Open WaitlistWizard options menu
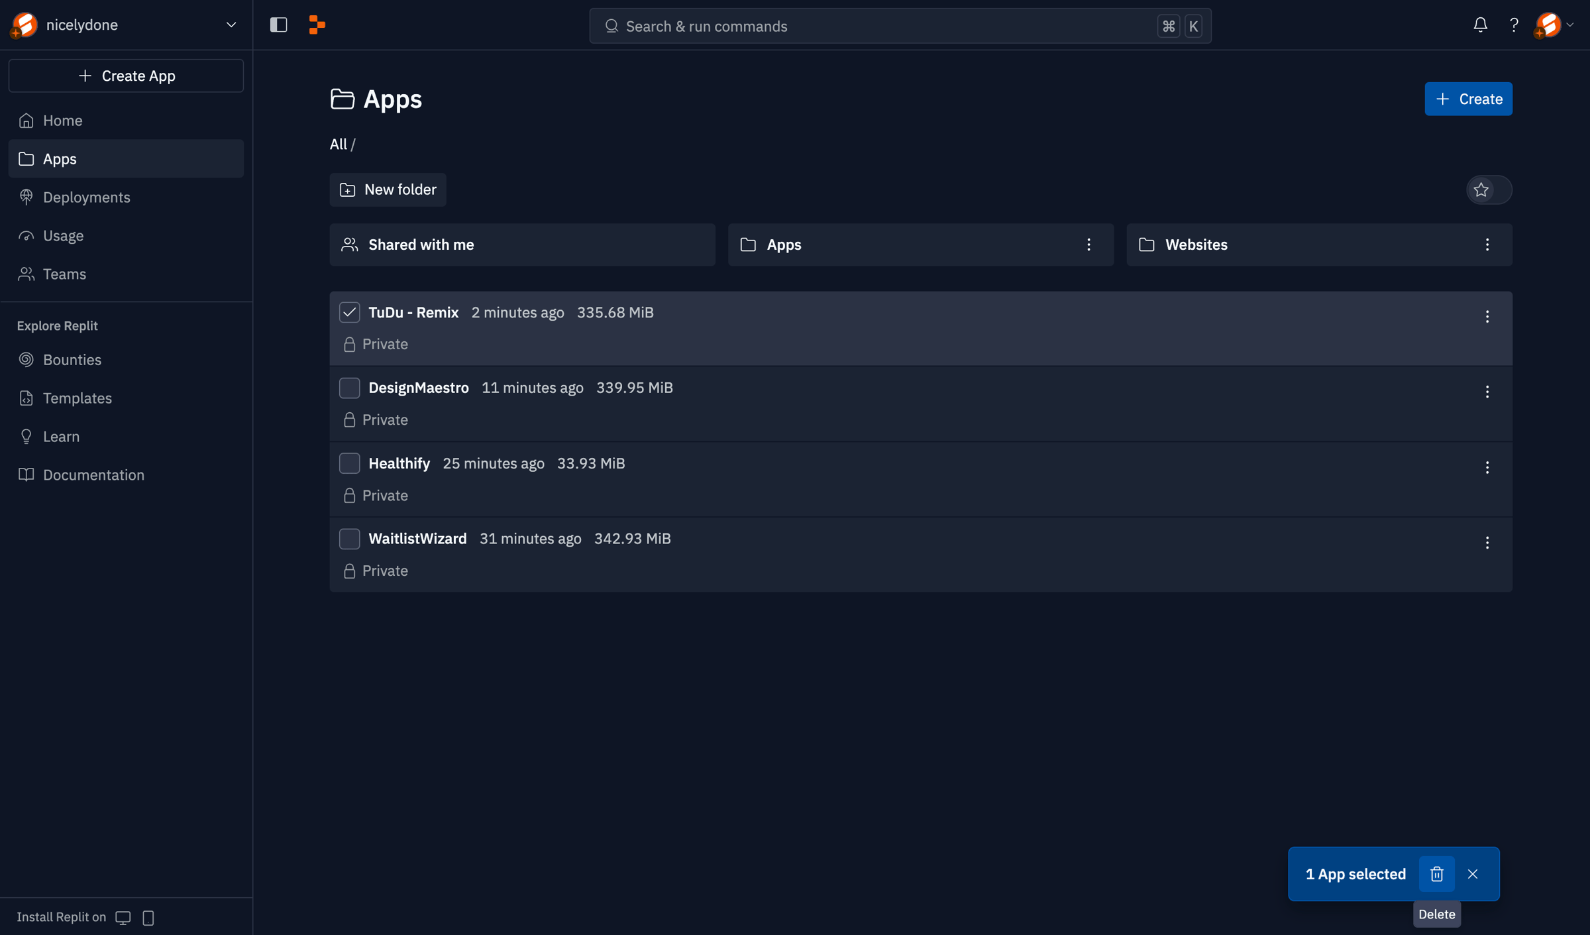This screenshot has height=935, width=1590. [1487, 543]
